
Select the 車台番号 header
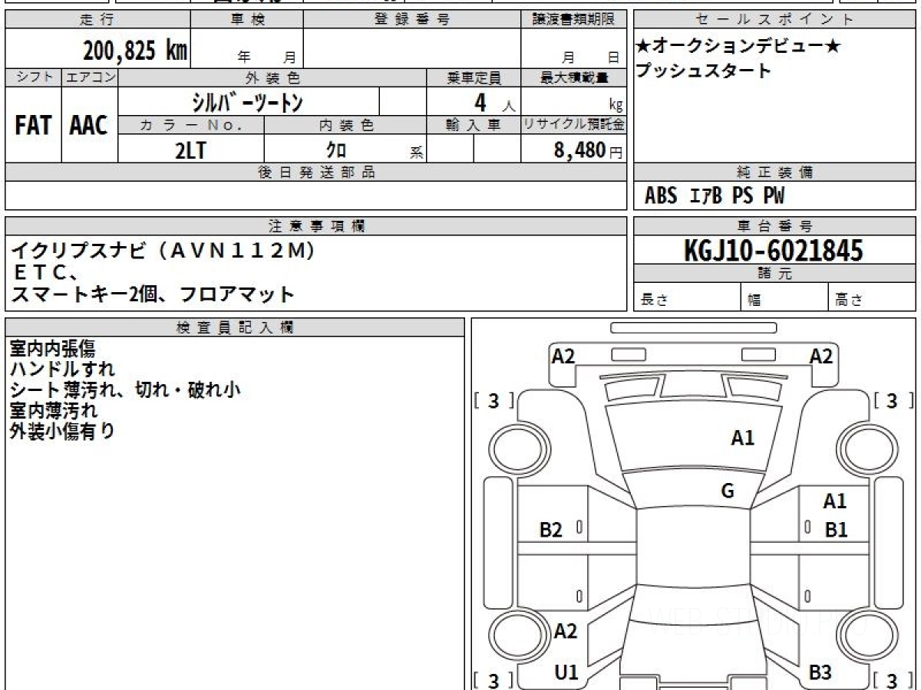(774, 226)
